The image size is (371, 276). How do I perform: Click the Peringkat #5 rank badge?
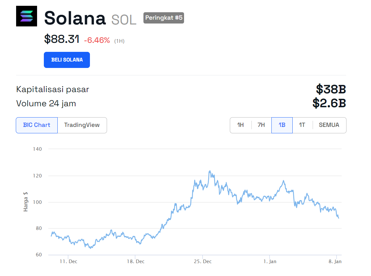[164, 18]
